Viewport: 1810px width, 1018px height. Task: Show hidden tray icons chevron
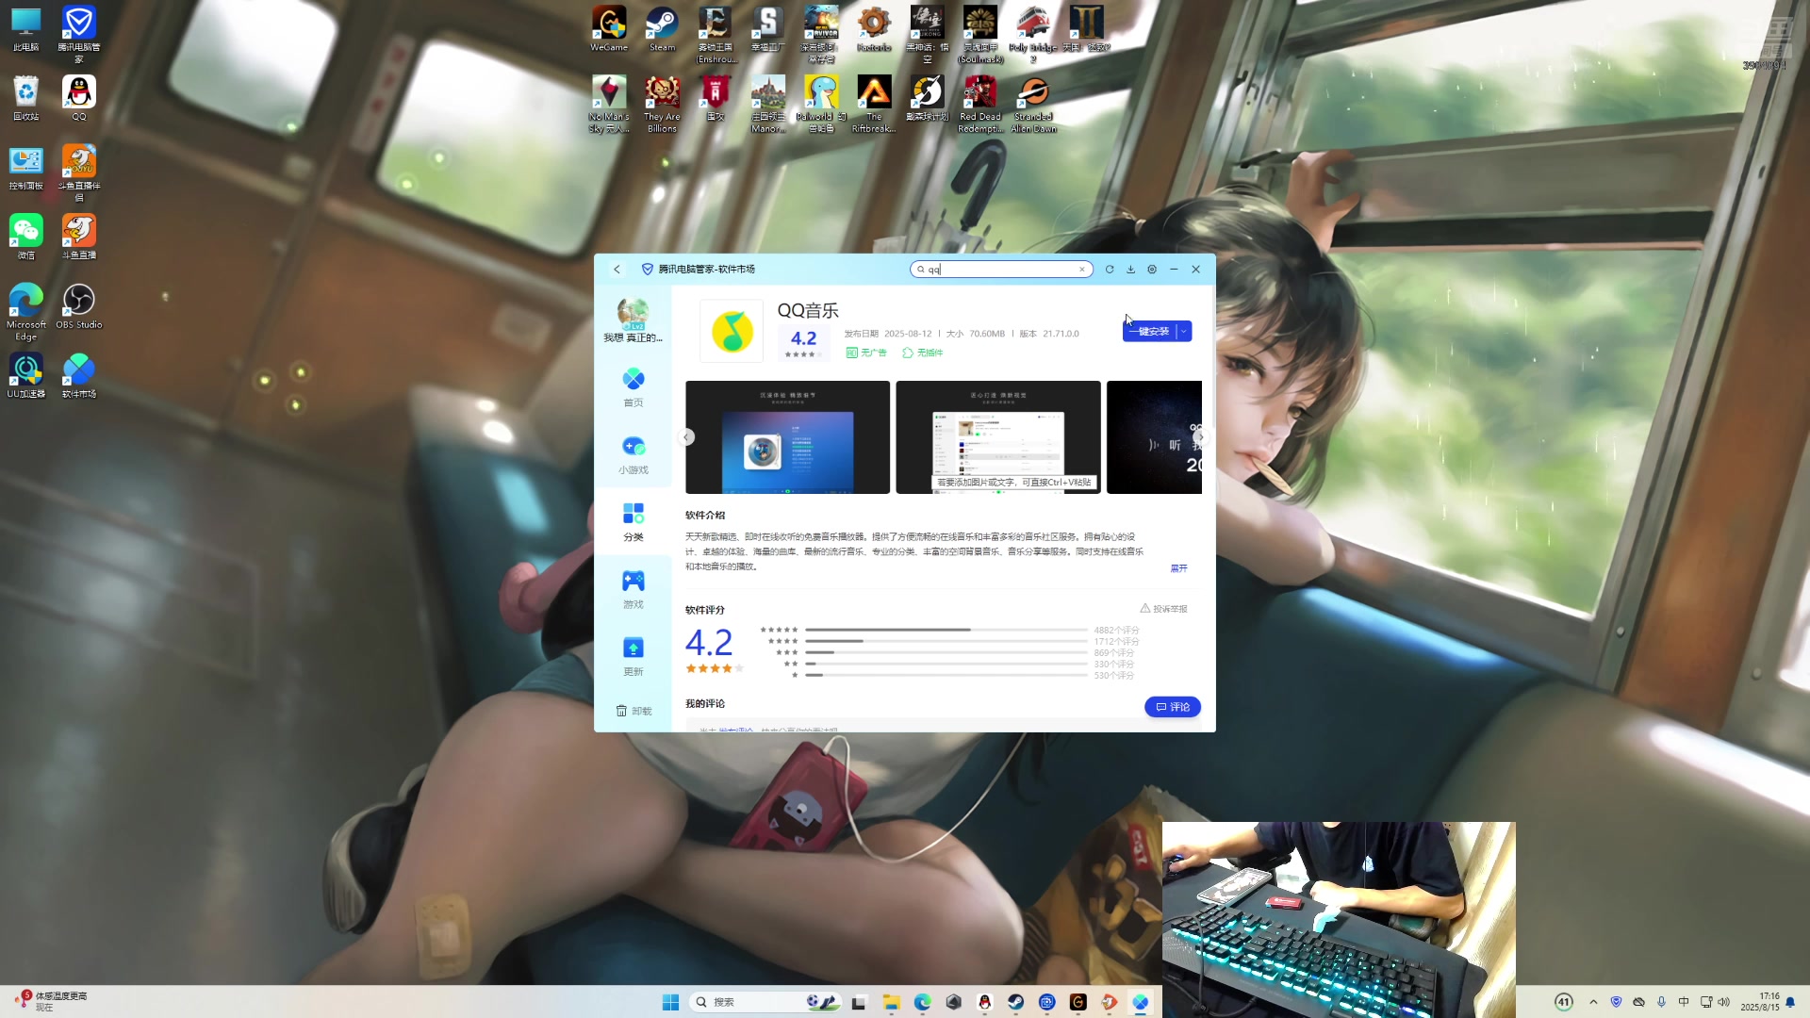pyautogui.click(x=1593, y=1002)
